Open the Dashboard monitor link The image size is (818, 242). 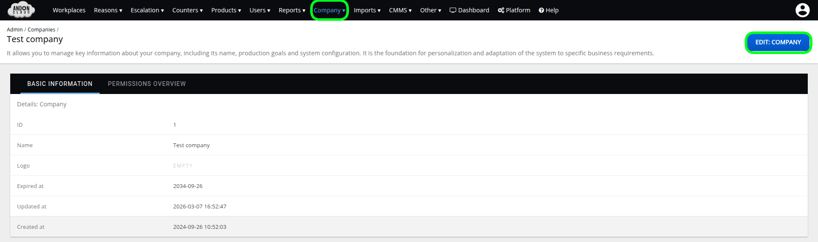pos(469,10)
